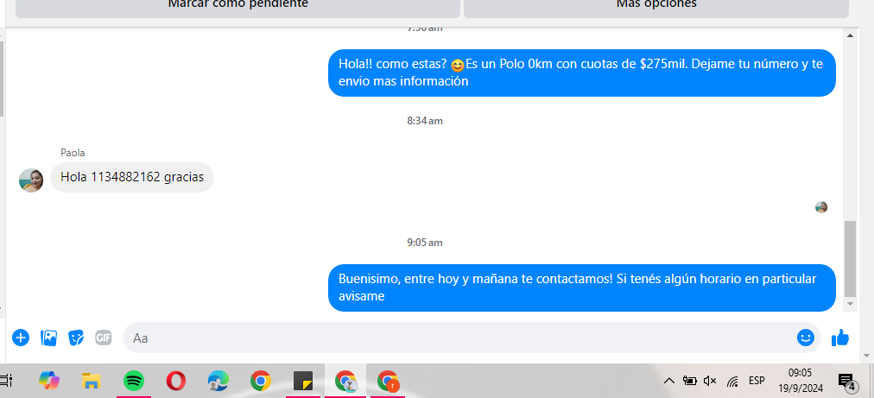This screenshot has width=874, height=398.
Task: Open the Opera browser from taskbar
Action: pyautogui.click(x=176, y=381)
